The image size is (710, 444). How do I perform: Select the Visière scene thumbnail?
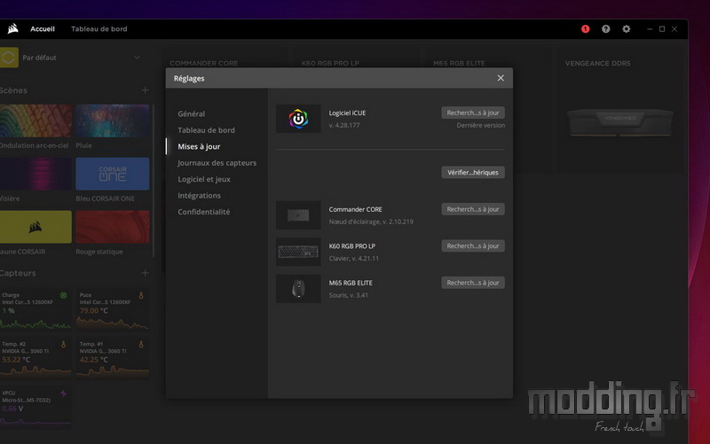35,174
